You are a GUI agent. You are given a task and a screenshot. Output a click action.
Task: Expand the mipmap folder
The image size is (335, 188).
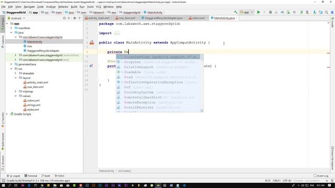(x=16, y=91)
